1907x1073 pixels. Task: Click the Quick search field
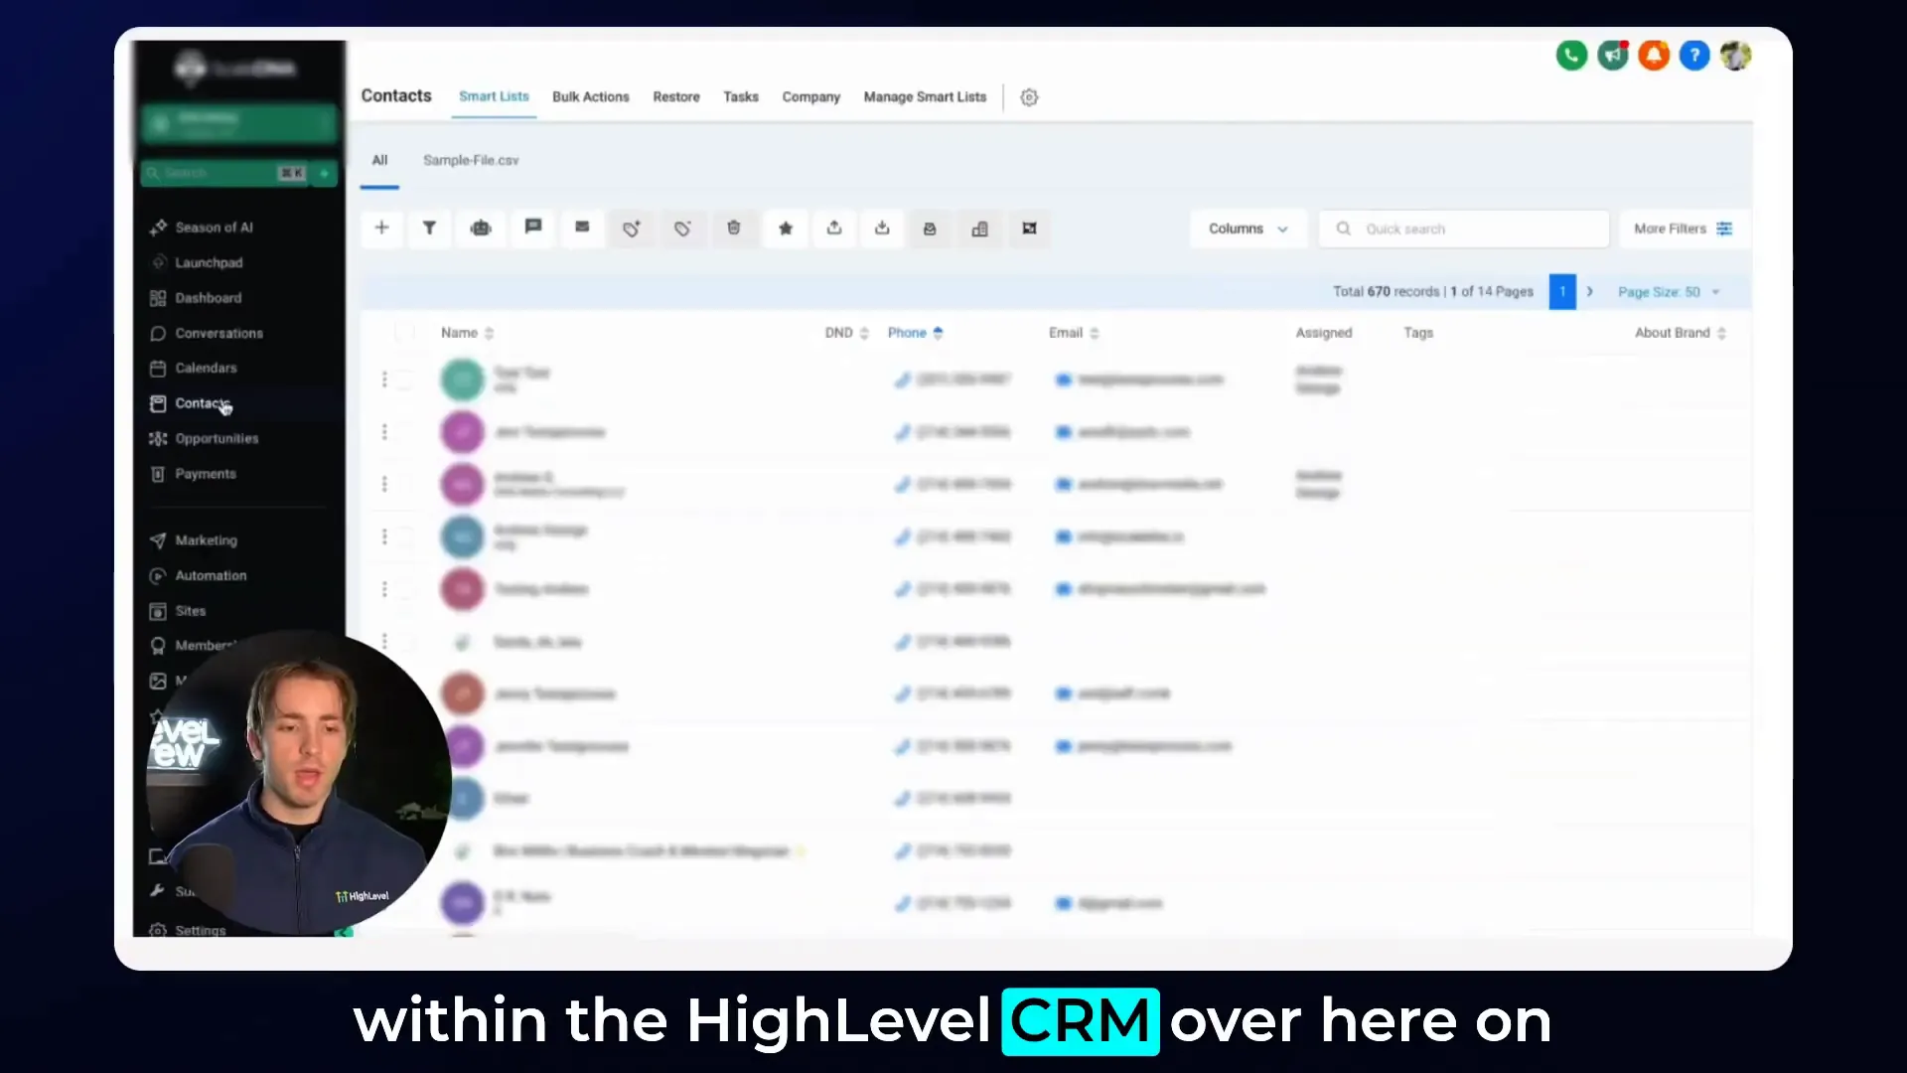coord(1464,229)
